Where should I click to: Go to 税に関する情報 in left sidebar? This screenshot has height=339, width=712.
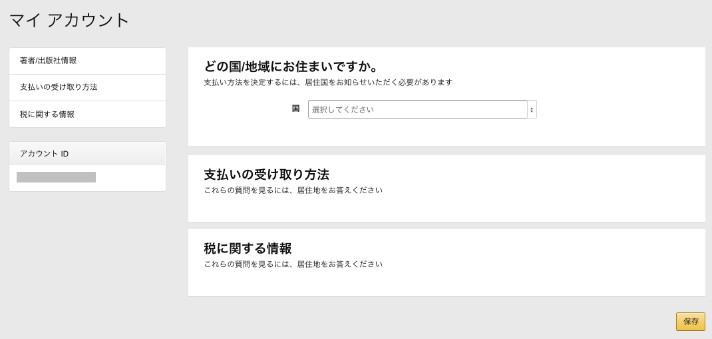point(87,114)
